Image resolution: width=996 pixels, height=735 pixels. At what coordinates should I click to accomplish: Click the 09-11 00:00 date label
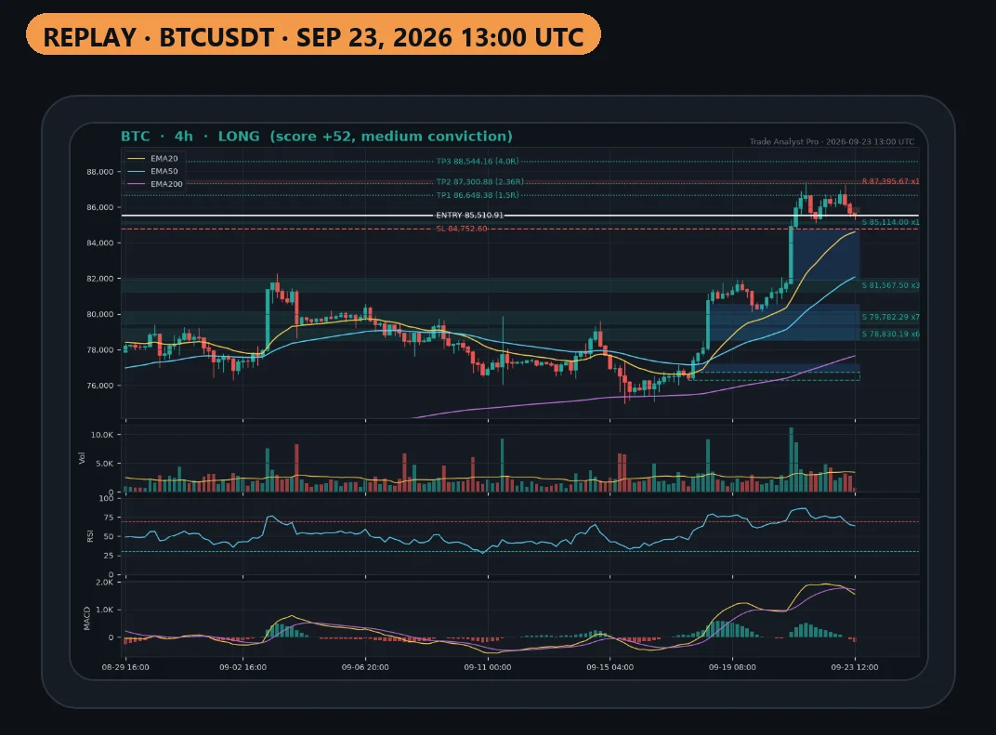click(488, 667)
